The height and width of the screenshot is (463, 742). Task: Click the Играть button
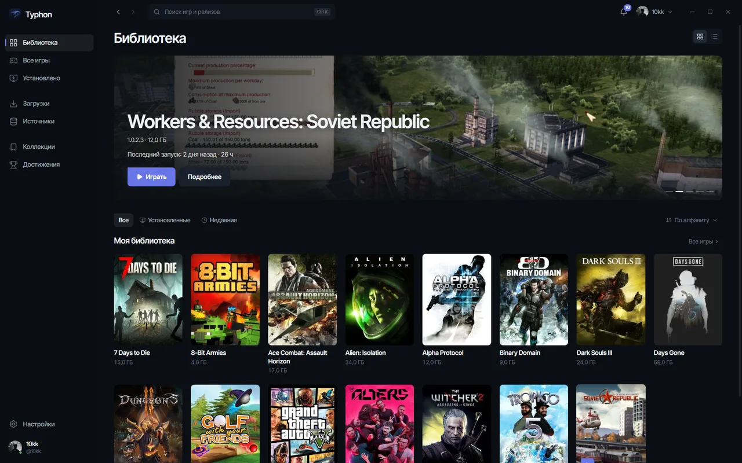tap(151, 177)
